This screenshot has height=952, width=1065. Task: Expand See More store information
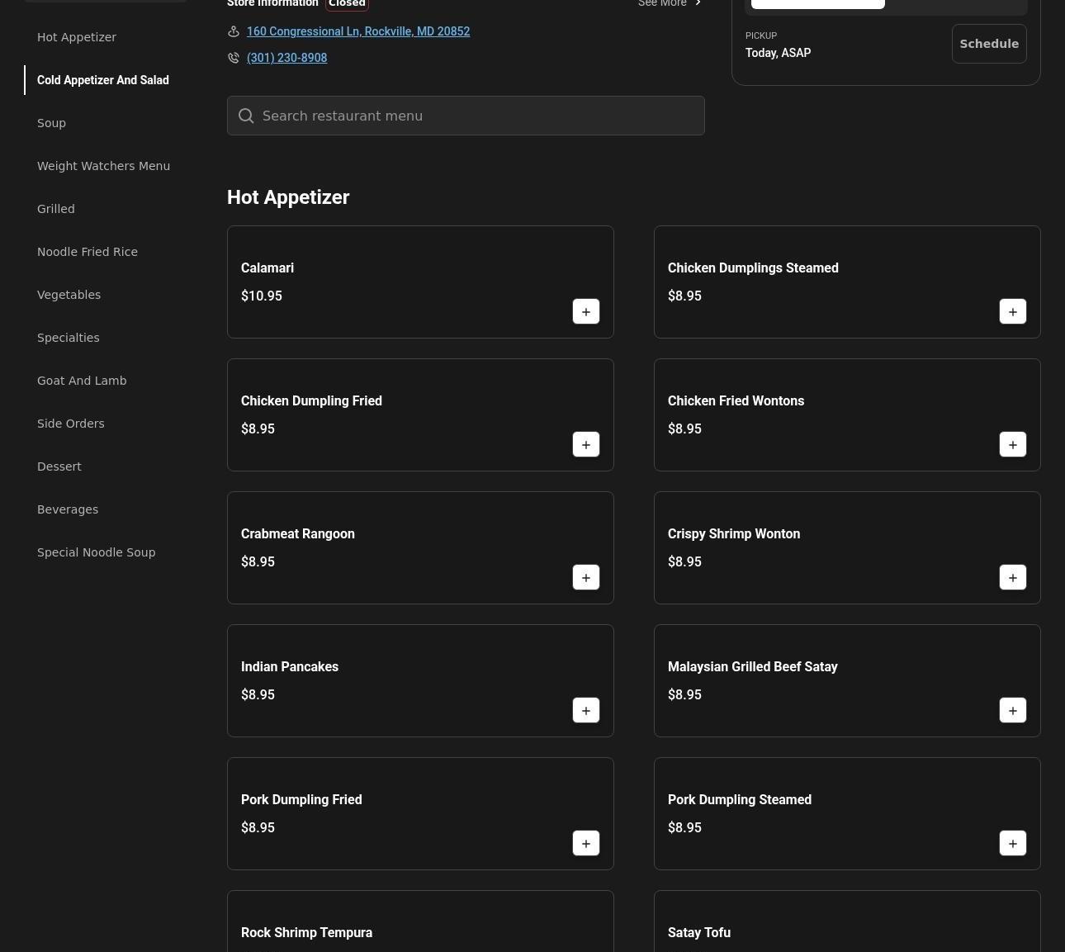pos(669,4)
